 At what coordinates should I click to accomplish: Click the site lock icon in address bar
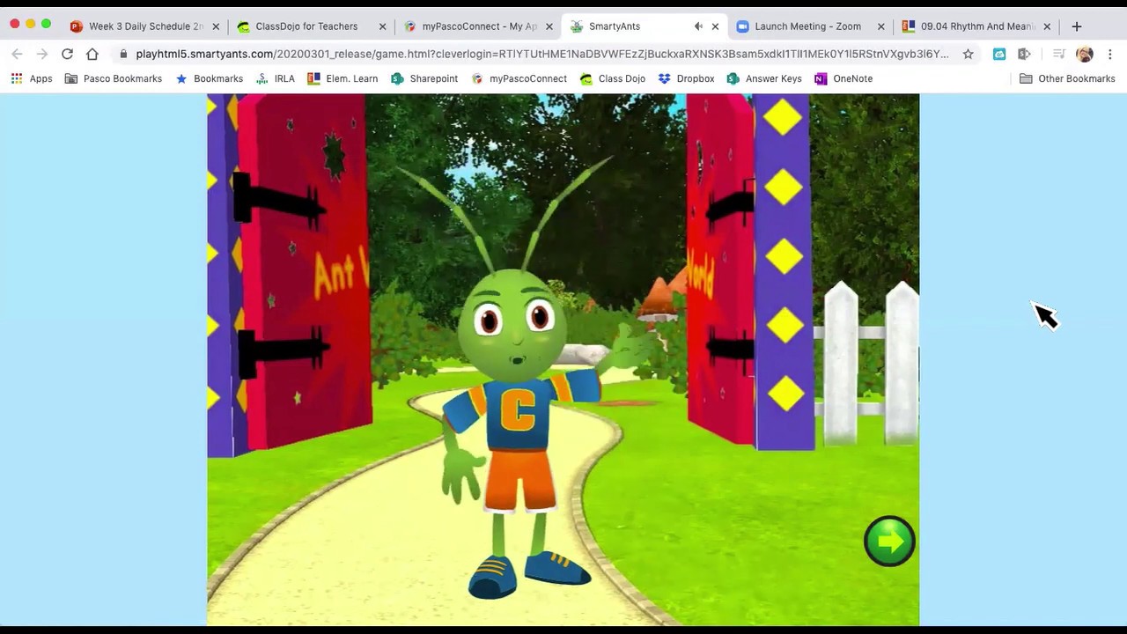pos(123,54)
